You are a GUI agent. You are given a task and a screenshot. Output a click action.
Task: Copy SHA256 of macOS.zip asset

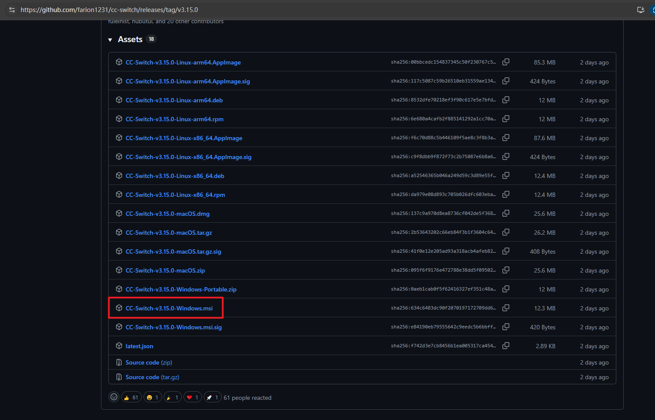506,270
